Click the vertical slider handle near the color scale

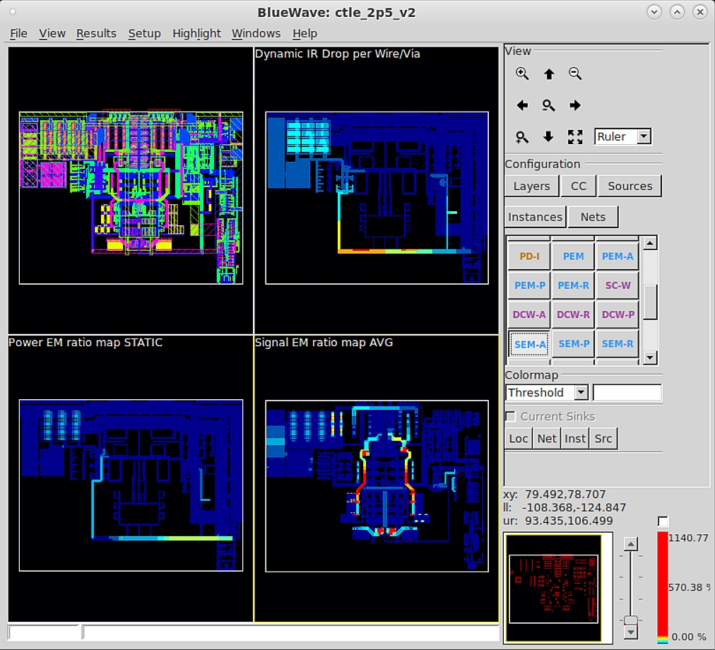click(x=631, y=621)
